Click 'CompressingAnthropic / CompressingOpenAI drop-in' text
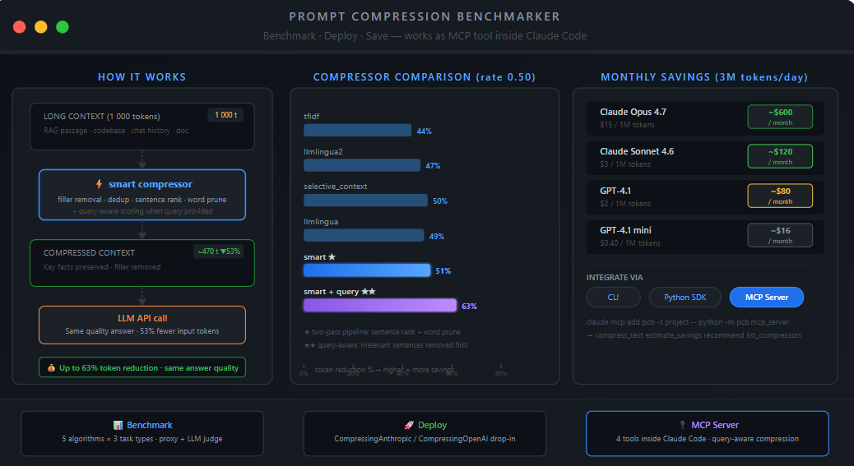 click(425, 438)
